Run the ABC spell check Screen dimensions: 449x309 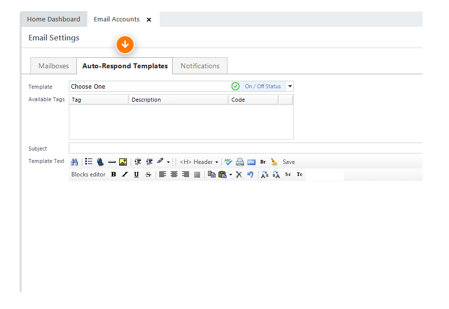228,162
